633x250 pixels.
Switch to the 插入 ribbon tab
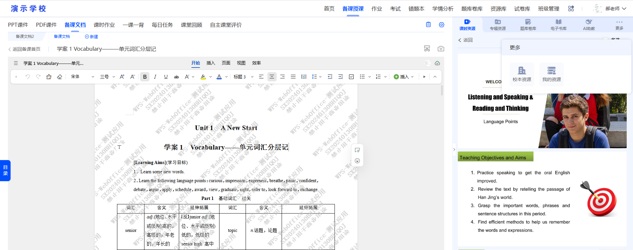point(211,63)
